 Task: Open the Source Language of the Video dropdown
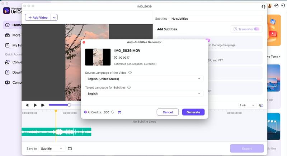point(144,79)
